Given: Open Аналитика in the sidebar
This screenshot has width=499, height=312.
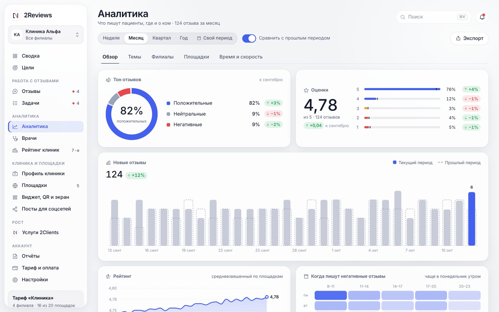Looking at the screenshot, I should (x=46, y=127).
